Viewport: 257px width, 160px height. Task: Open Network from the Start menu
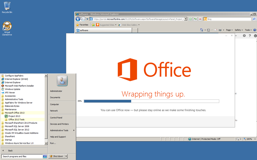pos(54,111)
